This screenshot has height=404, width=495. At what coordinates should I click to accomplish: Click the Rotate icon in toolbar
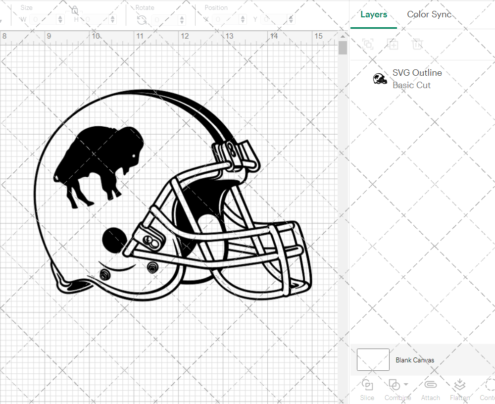(x=142, y=20)
